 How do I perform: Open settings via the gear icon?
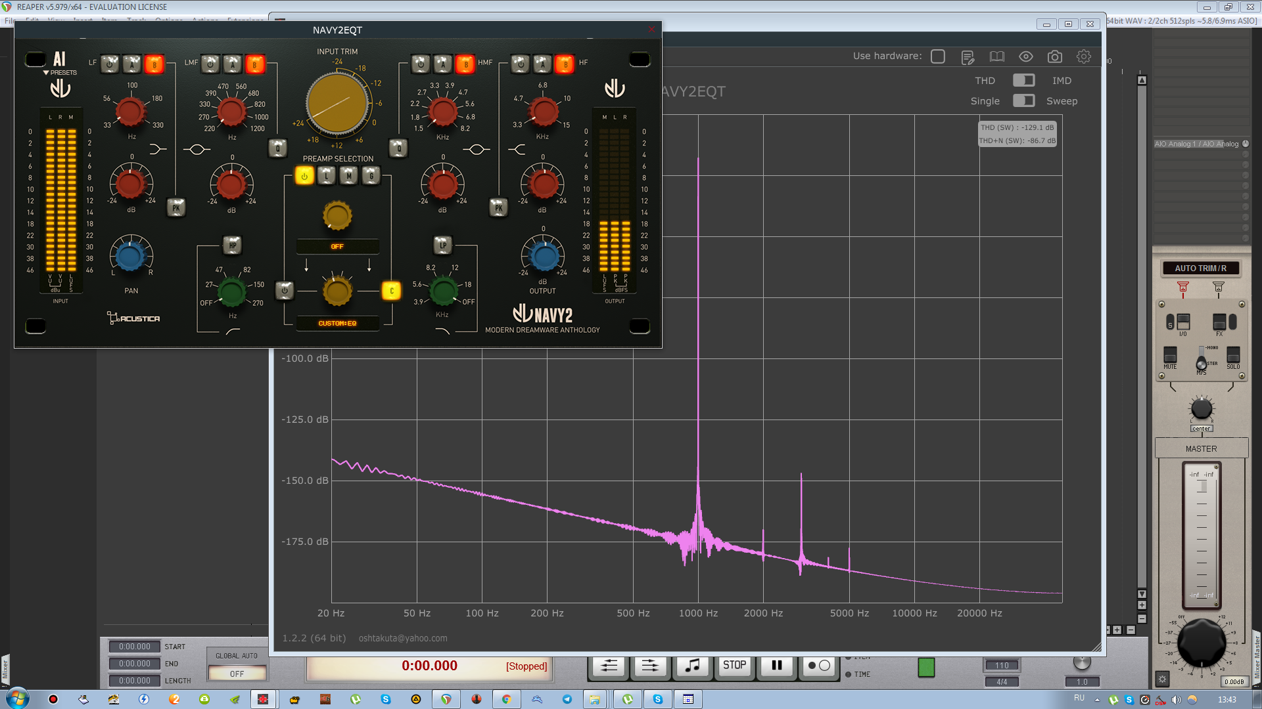[x=1083, y=57]
